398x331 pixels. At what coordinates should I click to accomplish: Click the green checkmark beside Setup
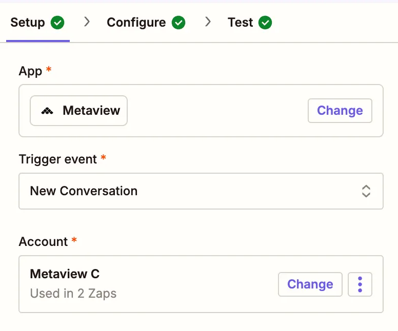coord(57,23)
